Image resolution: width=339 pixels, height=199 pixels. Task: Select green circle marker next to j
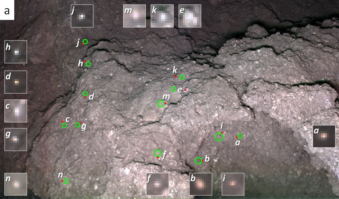tap(85, 42)
